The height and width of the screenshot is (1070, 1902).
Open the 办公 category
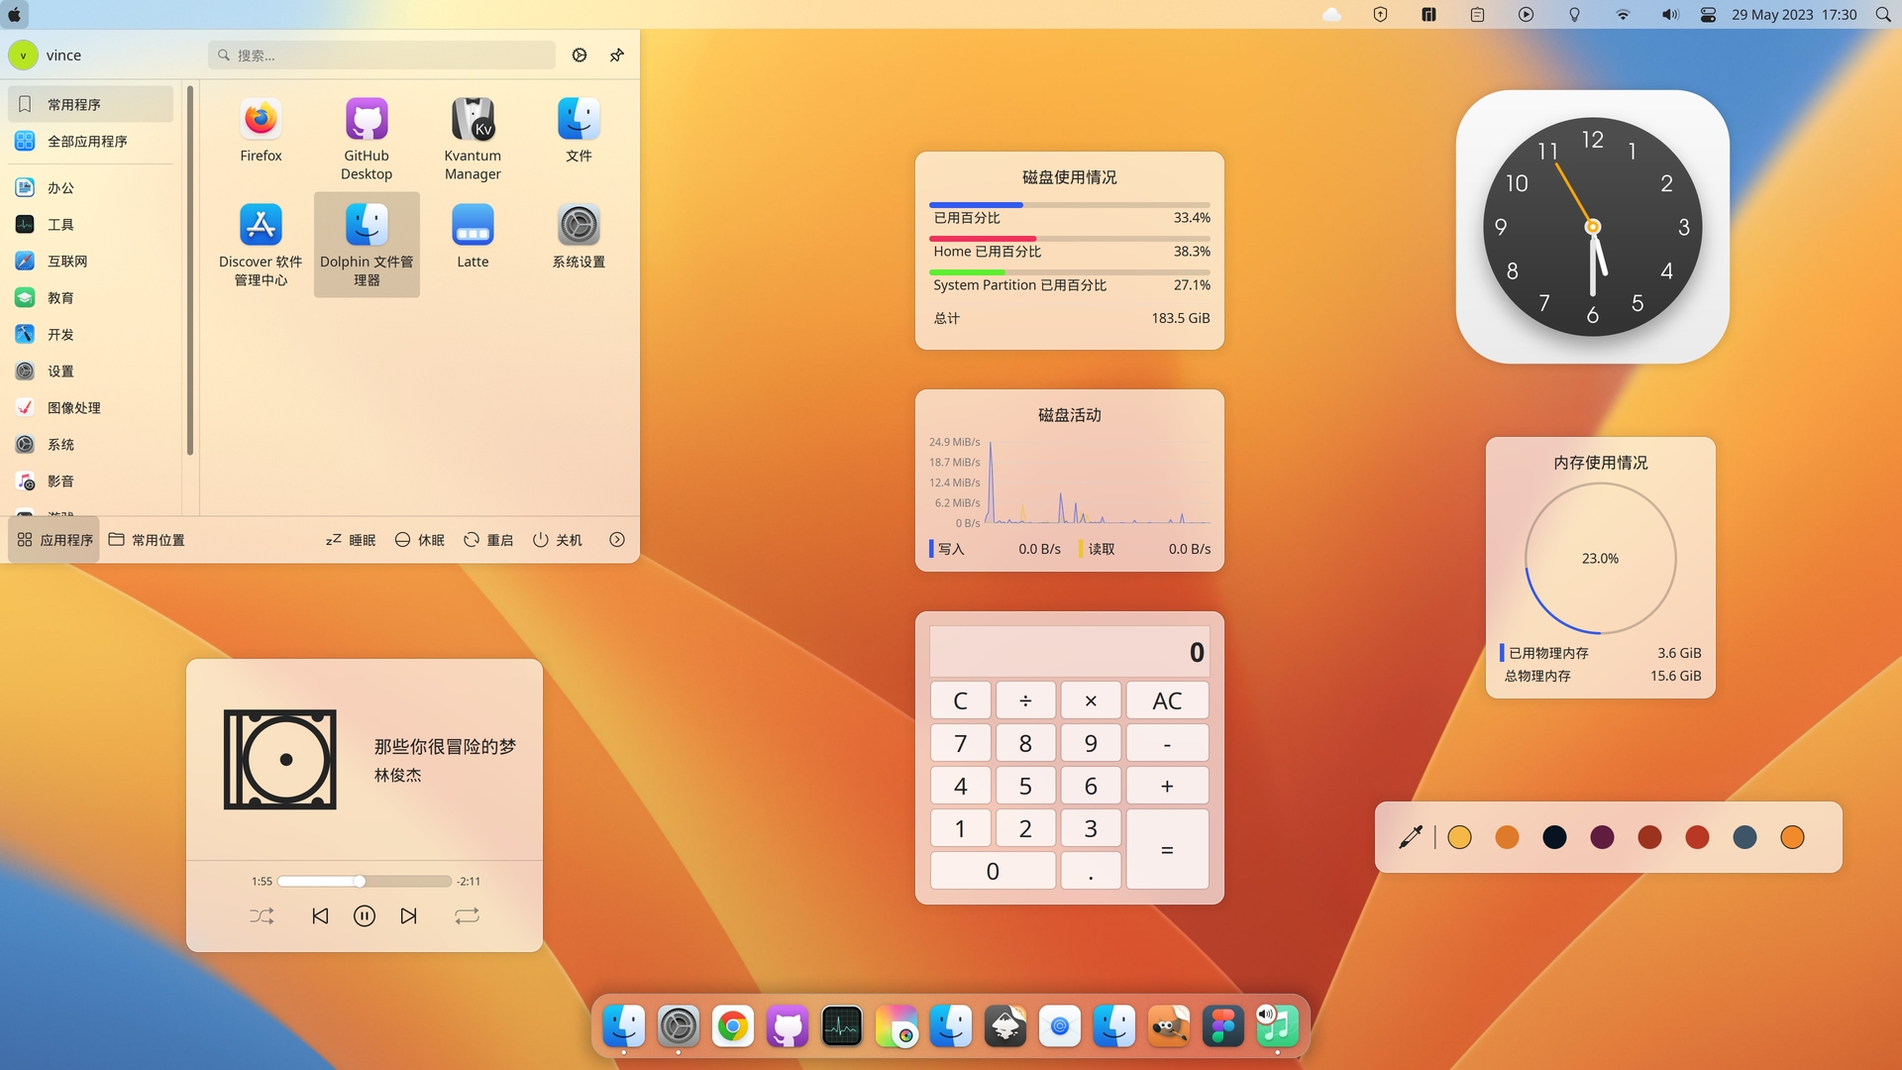[91, 188]
